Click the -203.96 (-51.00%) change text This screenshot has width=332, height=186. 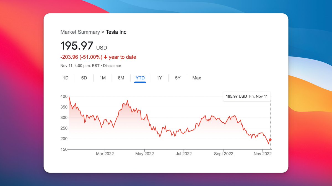[x=81, y=57]
